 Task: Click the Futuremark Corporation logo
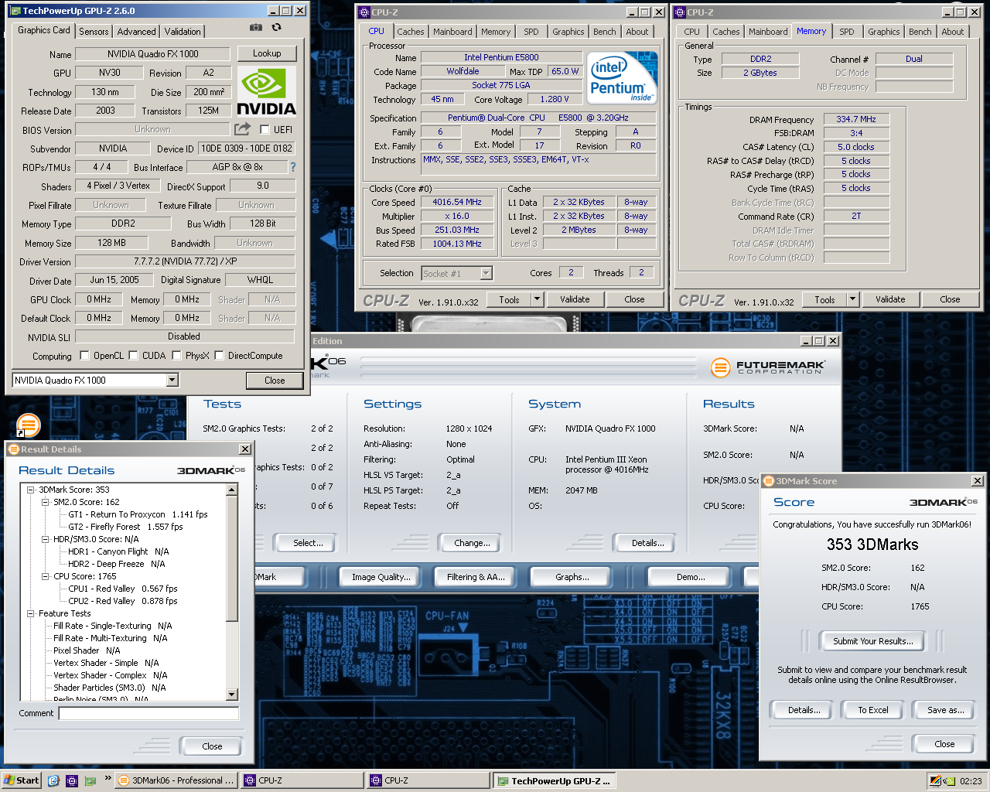coord(768,367)
